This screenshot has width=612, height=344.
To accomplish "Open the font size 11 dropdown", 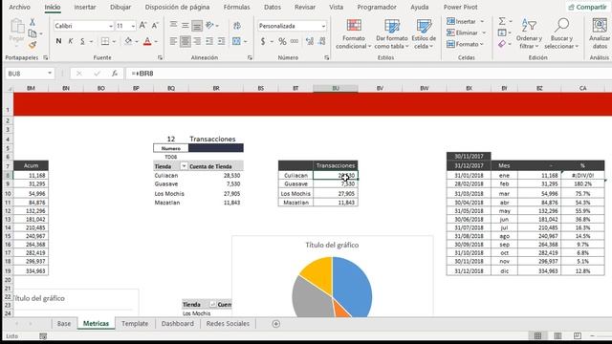I will pos(133,26).
